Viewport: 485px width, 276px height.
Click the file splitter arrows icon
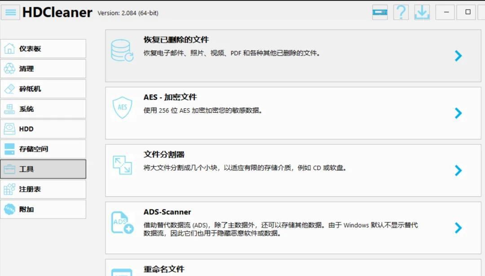click(122, 165)
